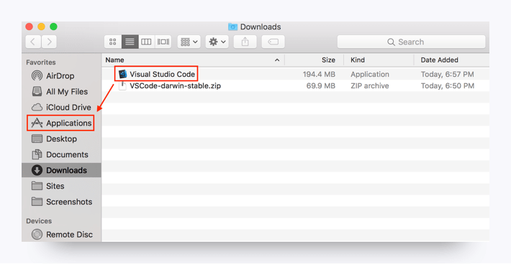511x264 pixels.
Task: Select the Visual Studio Code file name
Action: tap(162, 74)
